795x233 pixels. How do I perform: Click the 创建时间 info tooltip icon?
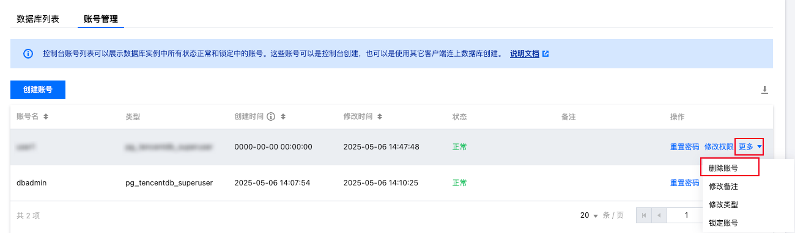pos(271,116)
